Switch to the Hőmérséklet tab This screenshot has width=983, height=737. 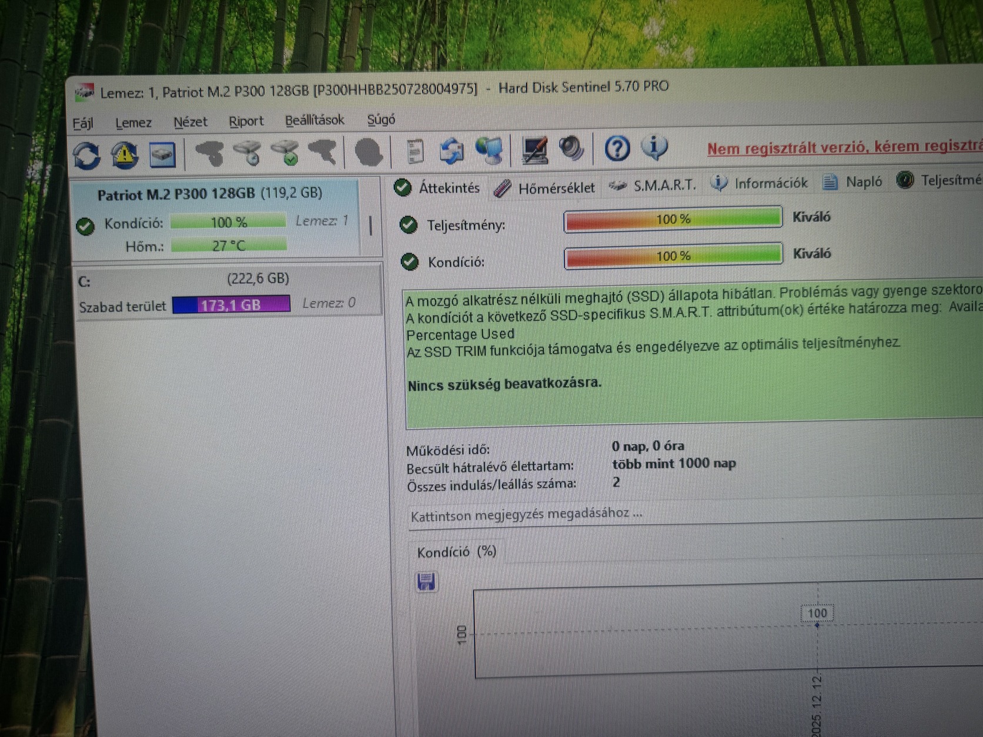tap(544, 187)
